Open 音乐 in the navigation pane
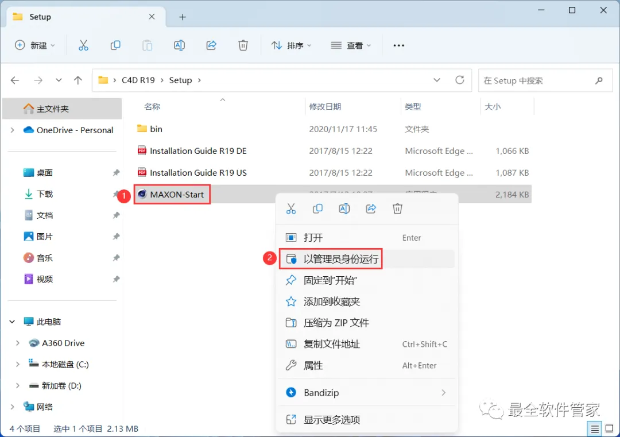 [x=44, y=258]
